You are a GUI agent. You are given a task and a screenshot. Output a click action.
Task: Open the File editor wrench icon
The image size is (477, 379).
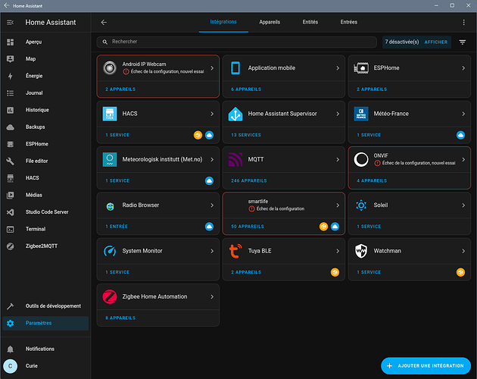pyautogui.click(x=11, y=161)
